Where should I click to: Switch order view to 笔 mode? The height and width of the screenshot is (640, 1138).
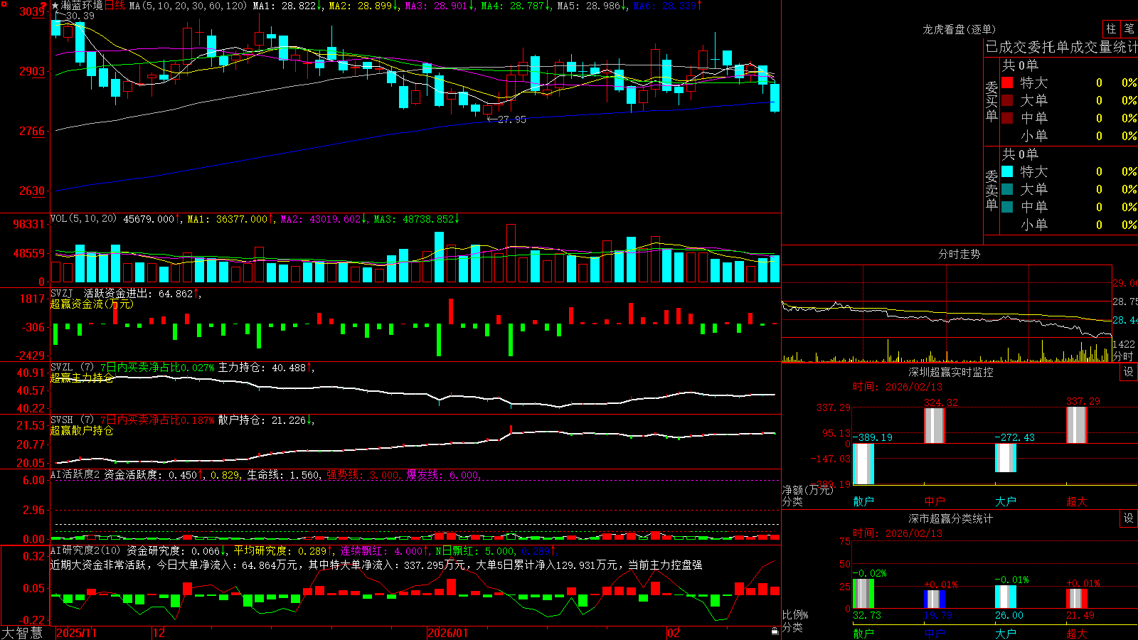click(1129, 28)
